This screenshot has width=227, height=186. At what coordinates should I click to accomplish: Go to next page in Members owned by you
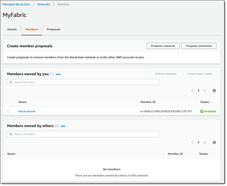click(205, 90)
